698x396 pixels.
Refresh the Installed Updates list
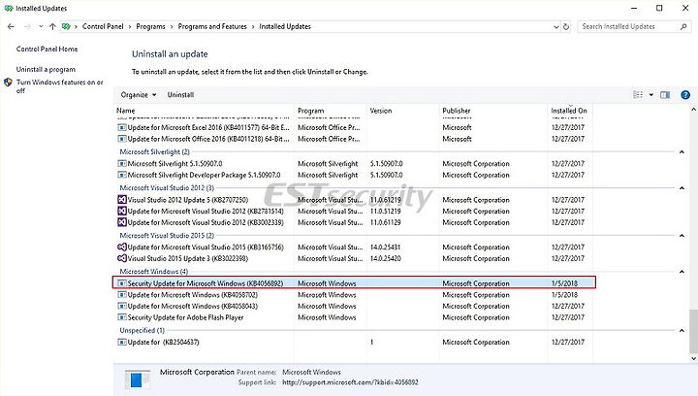click(566, 27)
